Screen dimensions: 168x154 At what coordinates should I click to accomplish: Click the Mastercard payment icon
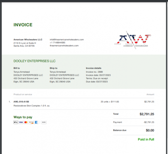26,122
